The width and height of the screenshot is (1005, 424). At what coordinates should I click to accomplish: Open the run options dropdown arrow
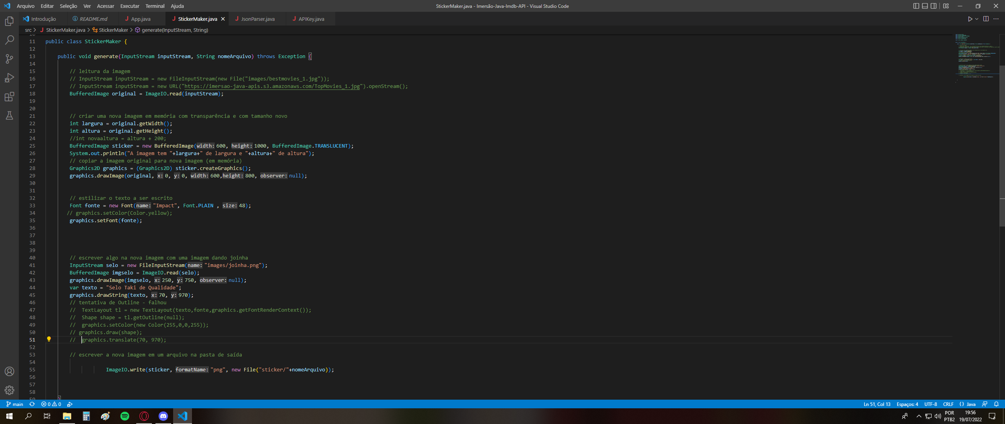pos(976,18)
